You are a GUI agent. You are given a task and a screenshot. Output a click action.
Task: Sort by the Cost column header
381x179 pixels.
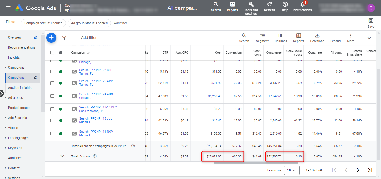pos(218,52)
